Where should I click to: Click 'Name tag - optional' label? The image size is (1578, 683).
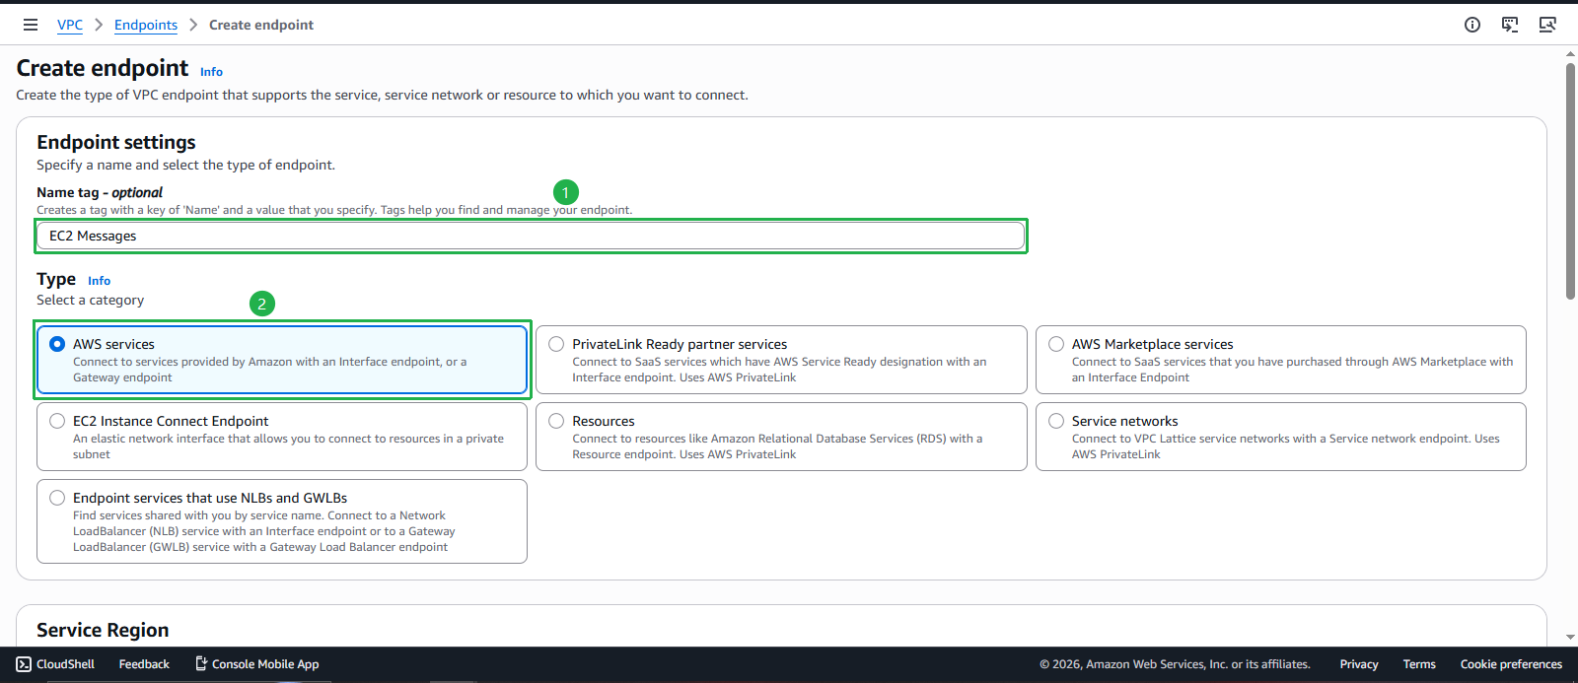[x=100, y=192]
